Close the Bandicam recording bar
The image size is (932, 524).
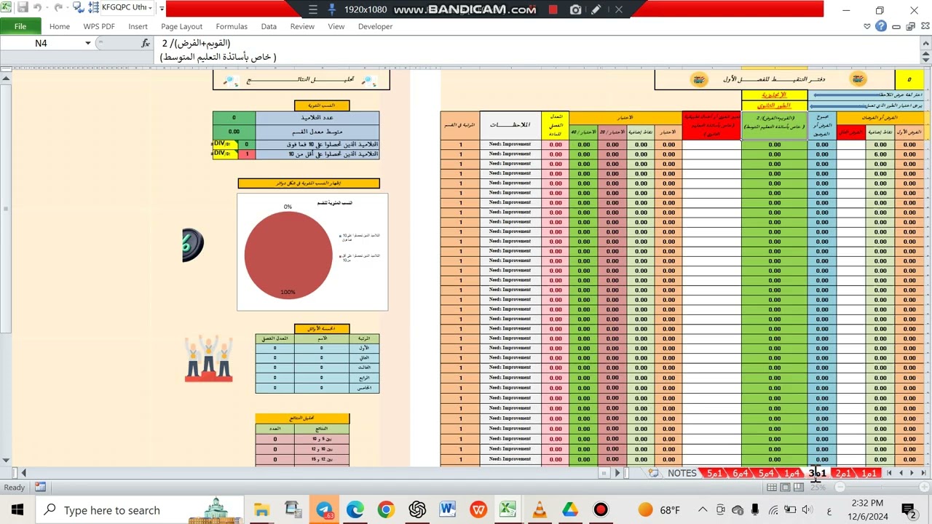tap(618, 9)
